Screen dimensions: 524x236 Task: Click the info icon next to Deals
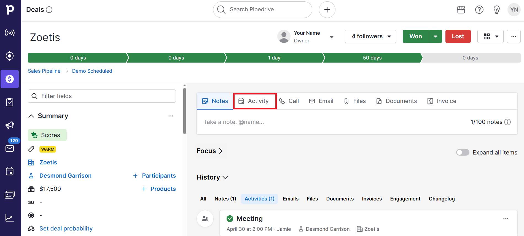[49, 10]
